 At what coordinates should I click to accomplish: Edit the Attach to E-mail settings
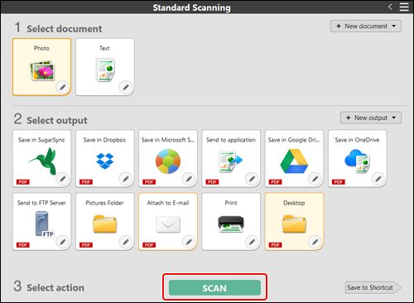click(x=189, y=242)
